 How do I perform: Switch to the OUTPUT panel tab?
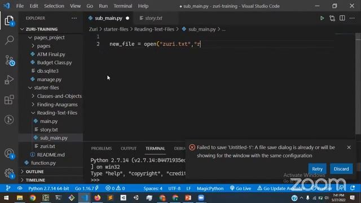click(129, 148)
